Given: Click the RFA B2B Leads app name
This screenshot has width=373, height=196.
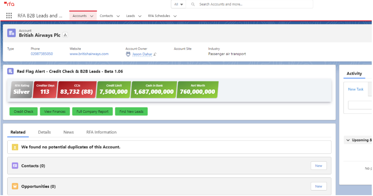Looking at the screenshot, I should pos(40,16).
